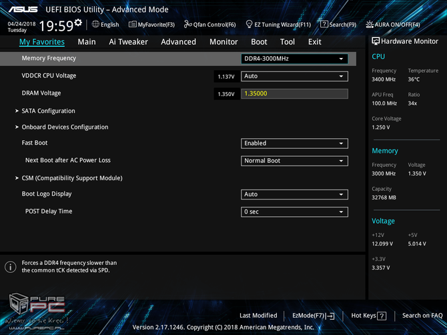Click the Hardware Monitor Voltage heading

(x=383, y=221)
